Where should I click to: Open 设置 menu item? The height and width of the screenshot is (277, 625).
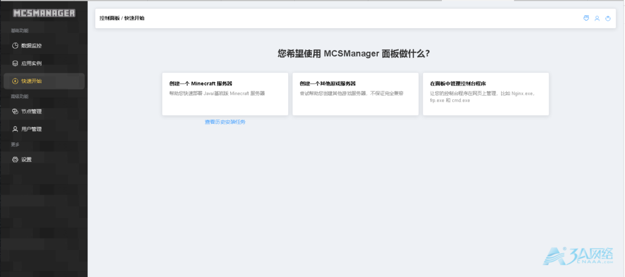point(44,159)
